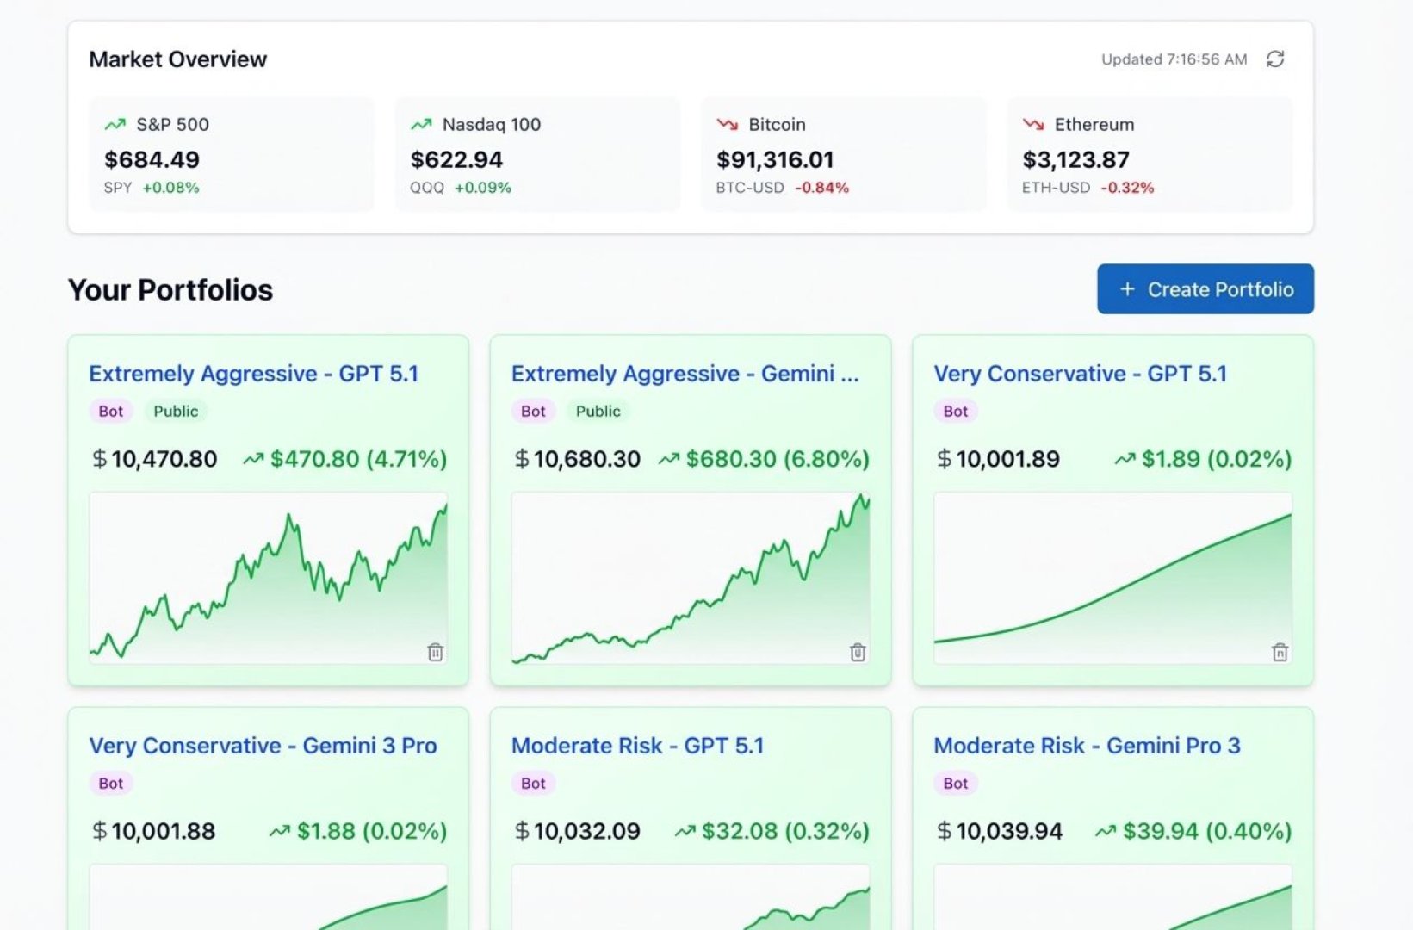This screenshot has width=1413, height=930.
Task: Open the Very Conservative - Gemini 3 Pro portfolio
Action: tap(263, 746)
